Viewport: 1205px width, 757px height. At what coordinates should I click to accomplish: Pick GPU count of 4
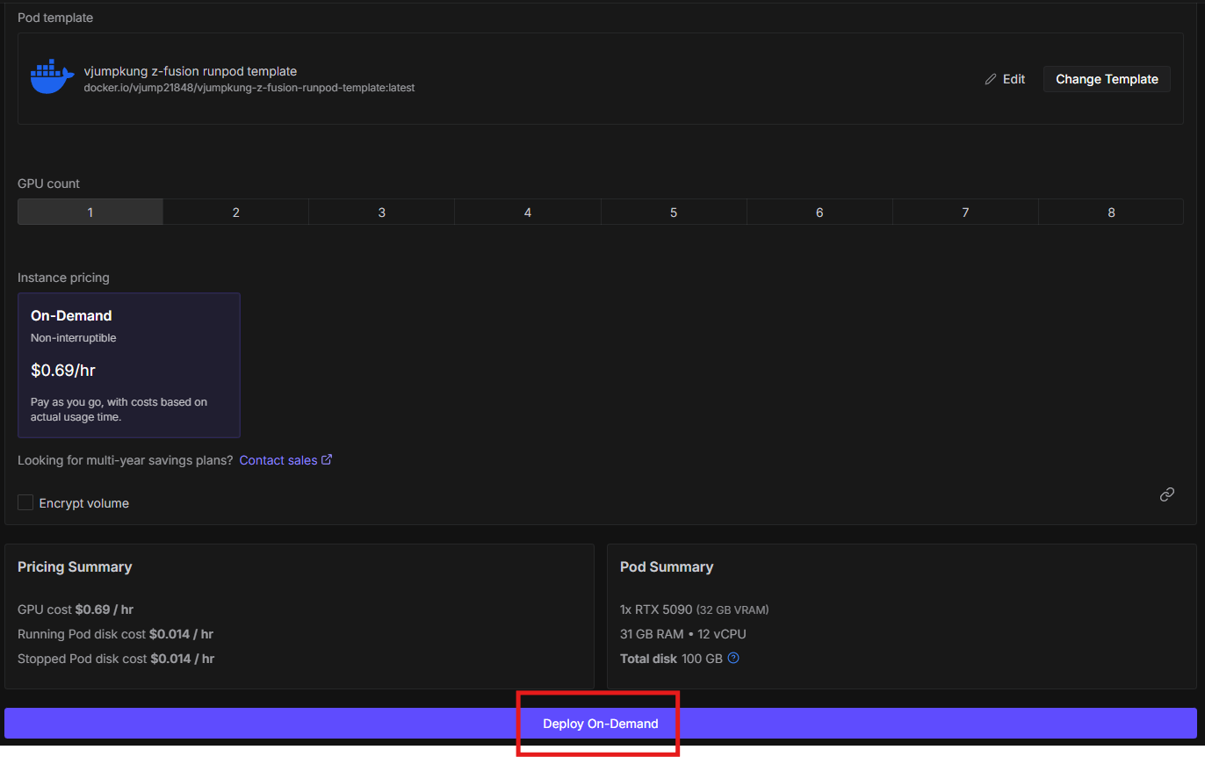527,213
